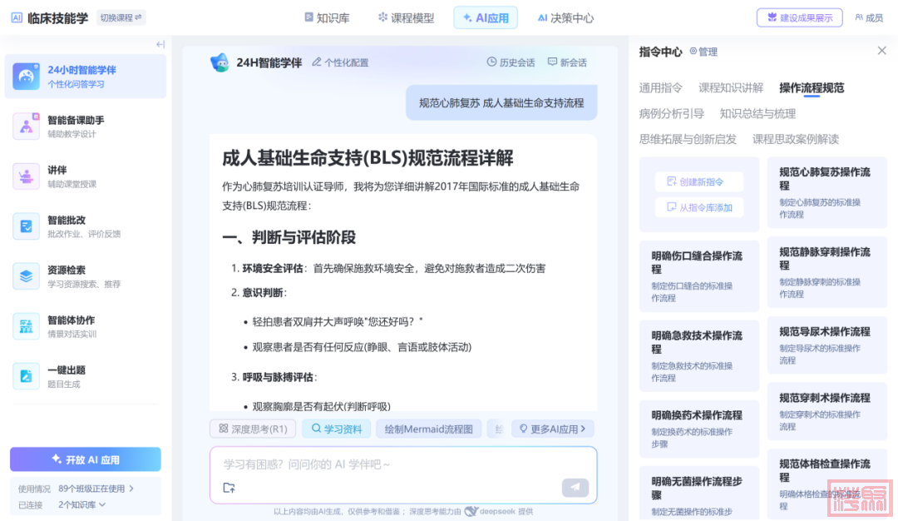This screenshot has width=898, height=521.
Task: Toggle 深度思考(R1) deep thinking mode
Action: pos(253,429)
